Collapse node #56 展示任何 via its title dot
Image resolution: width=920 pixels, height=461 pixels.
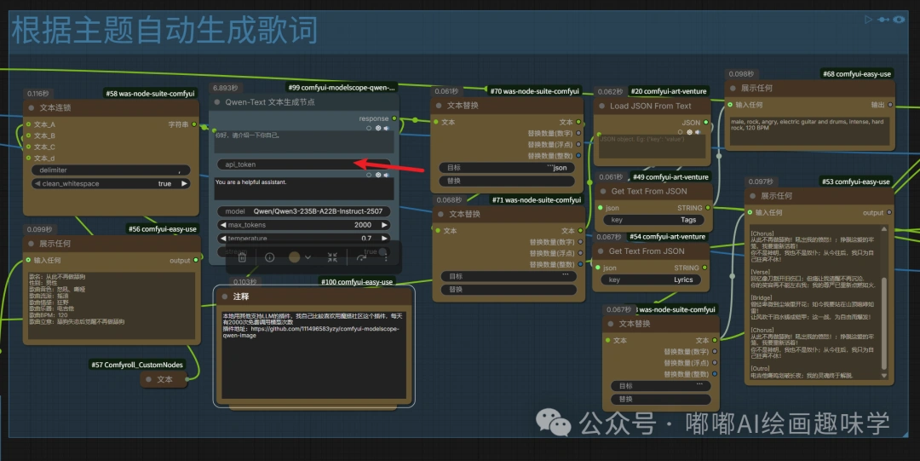[x=32, y=243]
